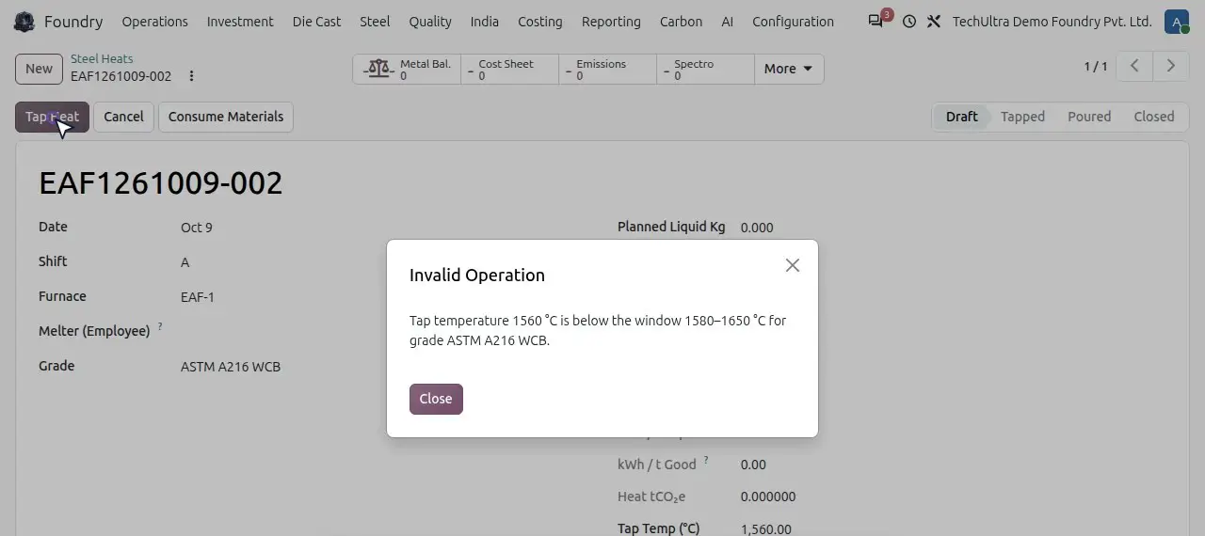Open the Configuration menu
Viewport: 1205px width, 536px height.
tap(793, 22)
